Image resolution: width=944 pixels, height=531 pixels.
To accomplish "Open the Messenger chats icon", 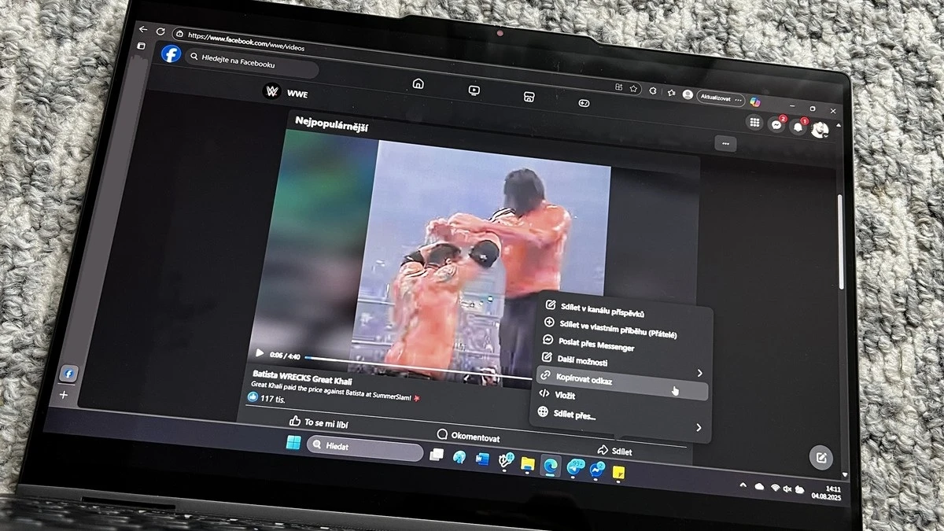I will (x=776, y=125).
